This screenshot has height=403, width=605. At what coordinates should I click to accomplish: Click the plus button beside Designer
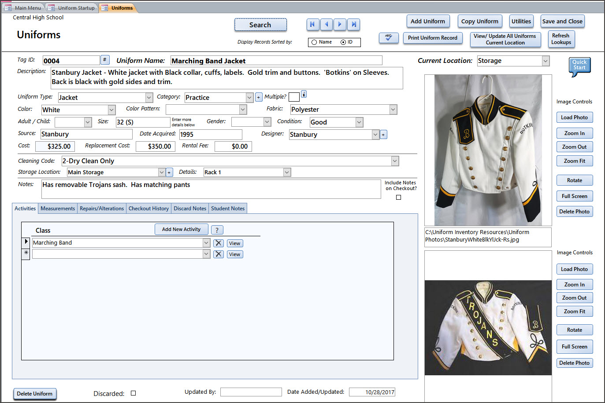383,135
